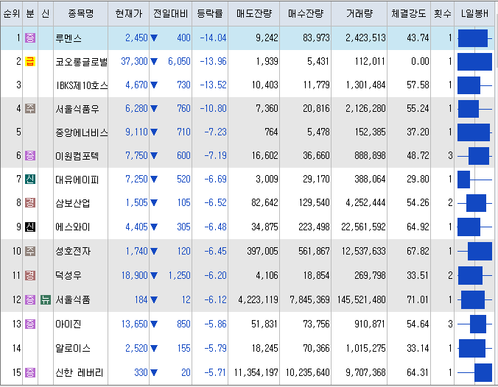Click the 증 badge beside 이원컴포텍
This screenshot has width=498, height=387.
click(30, 155)
